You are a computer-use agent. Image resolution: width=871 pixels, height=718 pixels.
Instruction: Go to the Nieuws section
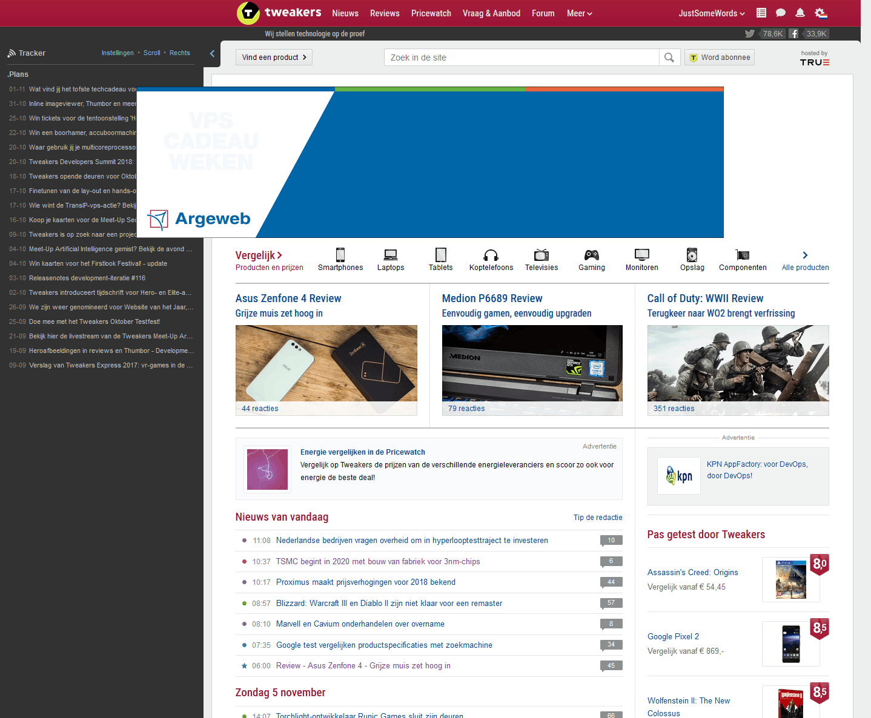(345, 13)
